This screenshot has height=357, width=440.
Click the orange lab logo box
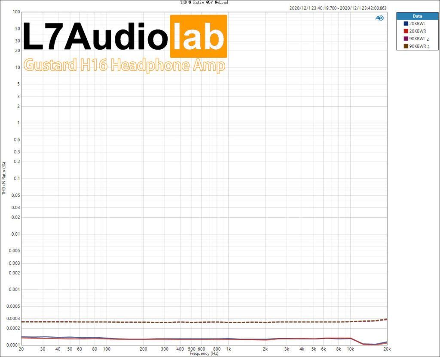(199, 36)
